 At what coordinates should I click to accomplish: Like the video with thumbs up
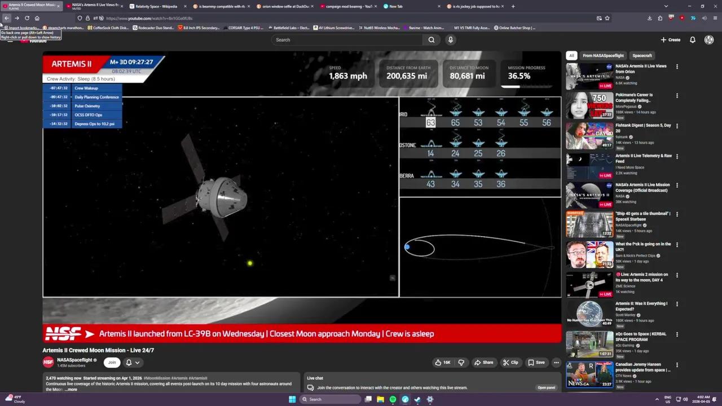[x=442, y=363]
